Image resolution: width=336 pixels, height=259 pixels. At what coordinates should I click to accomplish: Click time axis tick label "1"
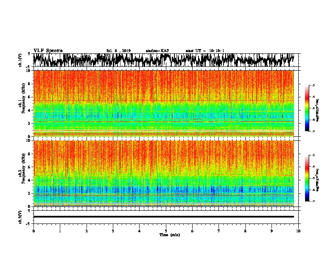point(60,231)
